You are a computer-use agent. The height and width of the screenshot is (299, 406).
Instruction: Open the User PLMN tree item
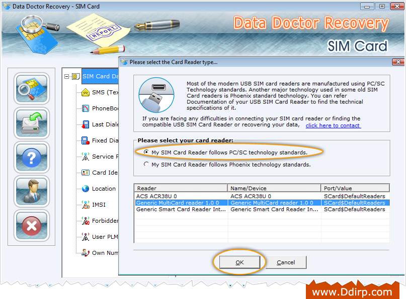pyautogui.click(x=105, y=237)
